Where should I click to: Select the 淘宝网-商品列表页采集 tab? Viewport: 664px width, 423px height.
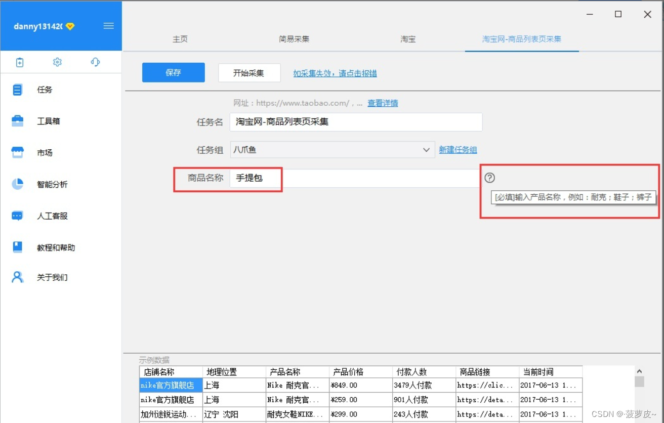(x=522, y=39)
